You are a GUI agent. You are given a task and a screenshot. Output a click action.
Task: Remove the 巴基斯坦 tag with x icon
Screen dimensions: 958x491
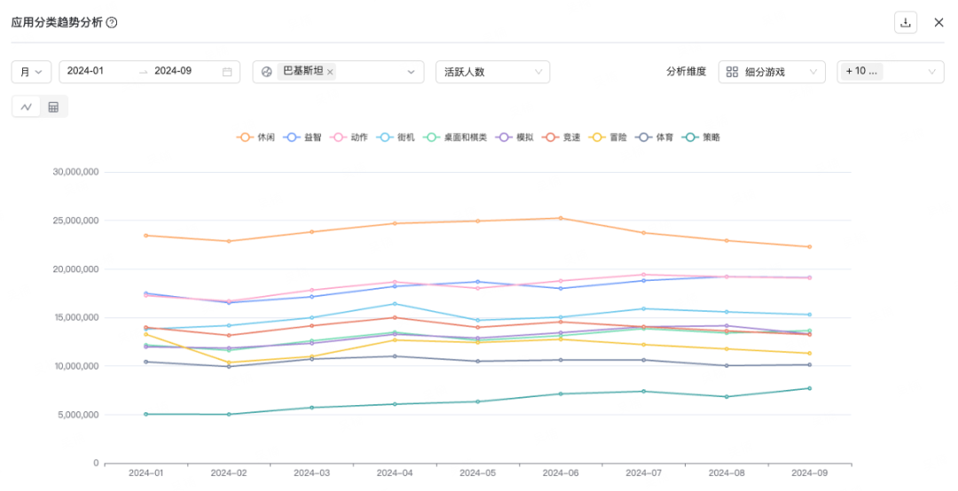coord(330,72)
